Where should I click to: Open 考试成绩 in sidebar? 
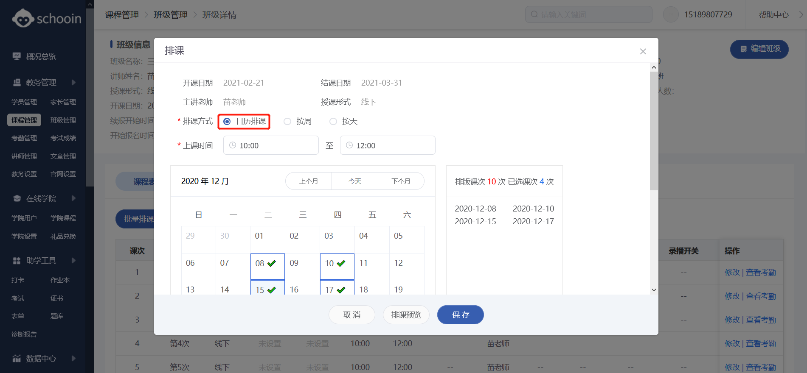63,138
